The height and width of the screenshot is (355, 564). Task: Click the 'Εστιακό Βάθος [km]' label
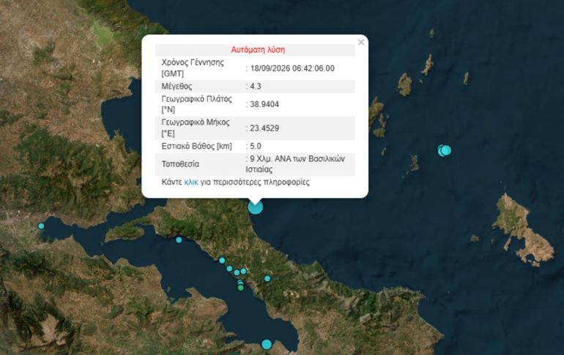click(x=197, y=146)
